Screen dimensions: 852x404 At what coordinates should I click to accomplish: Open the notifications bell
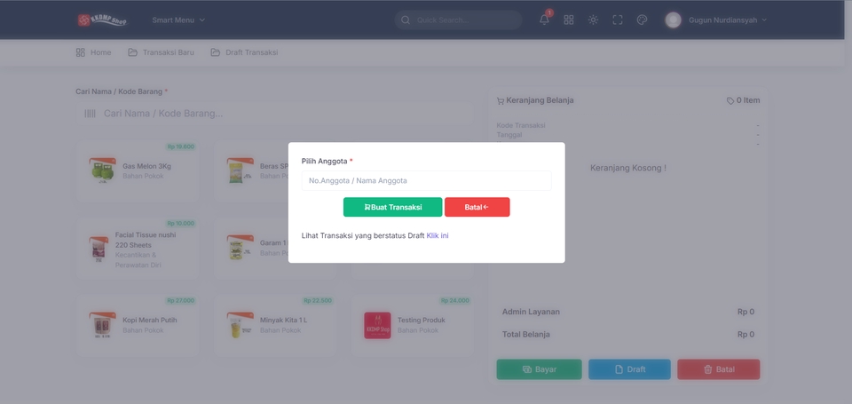click(544, 20)
